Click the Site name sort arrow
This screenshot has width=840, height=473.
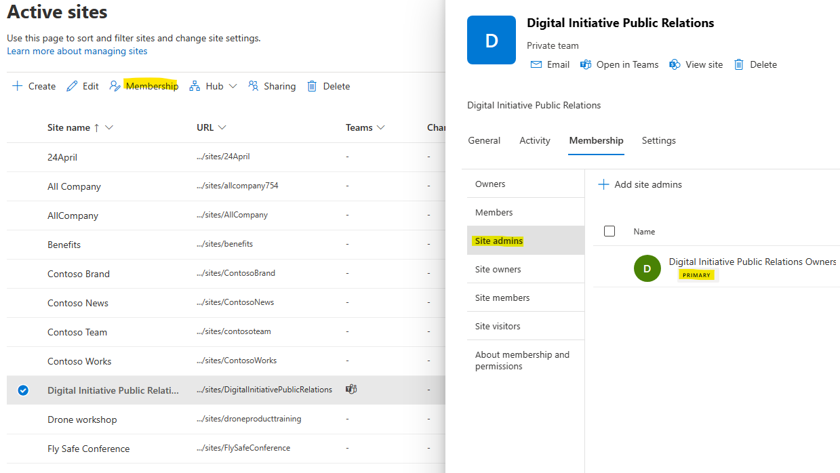click(96, 127)
